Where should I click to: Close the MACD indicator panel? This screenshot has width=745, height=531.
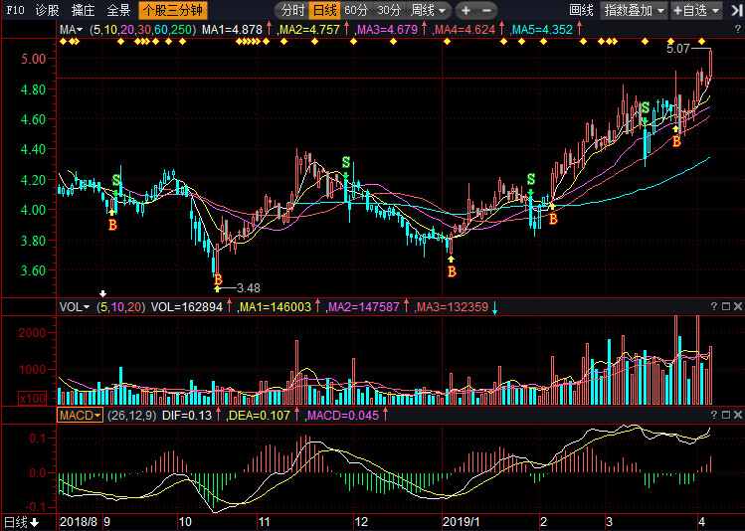737,415
